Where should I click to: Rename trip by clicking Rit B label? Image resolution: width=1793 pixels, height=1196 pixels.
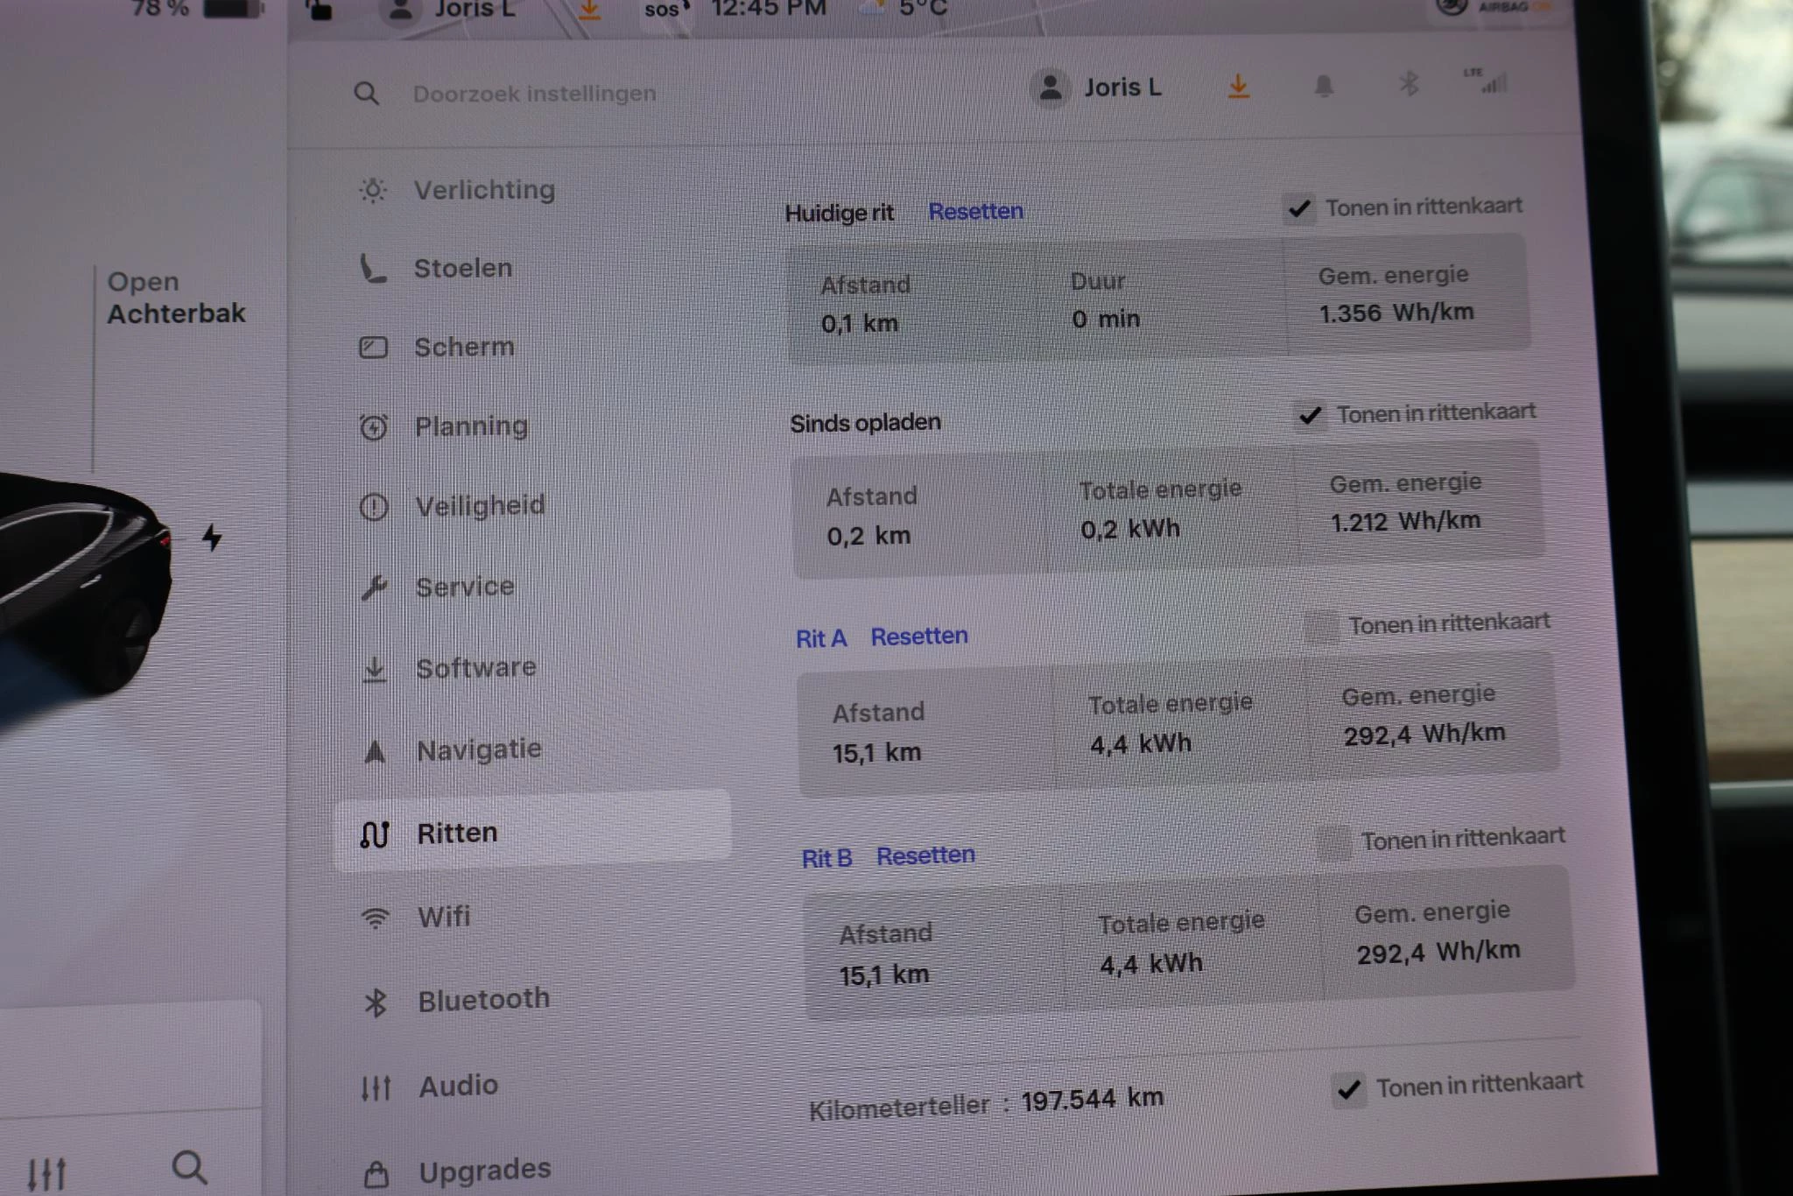point(826,858)
